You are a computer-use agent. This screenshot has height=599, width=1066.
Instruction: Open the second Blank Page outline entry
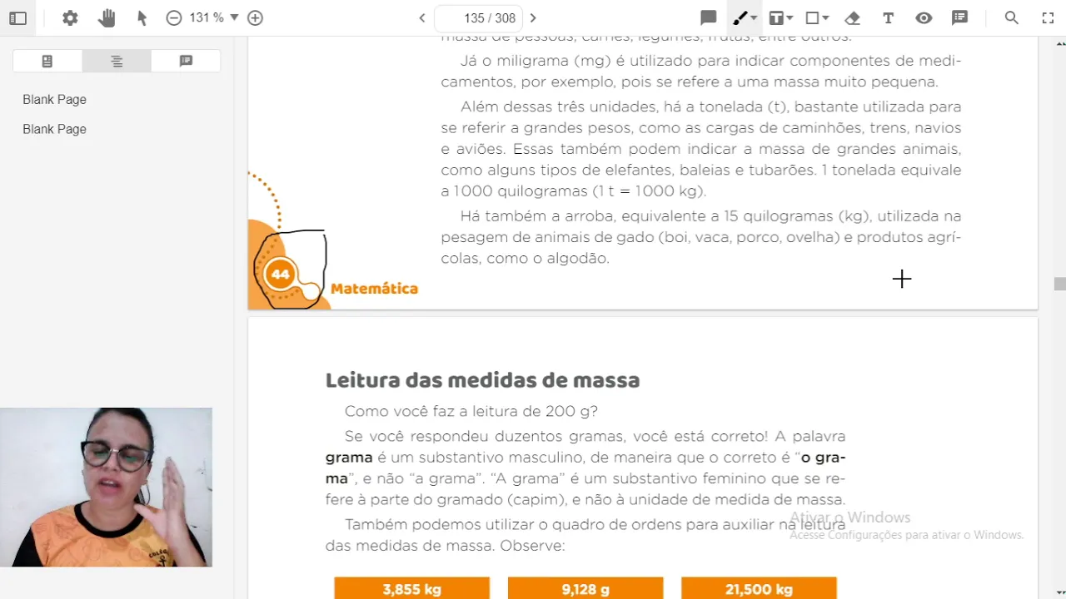click(x=55, y=129)
